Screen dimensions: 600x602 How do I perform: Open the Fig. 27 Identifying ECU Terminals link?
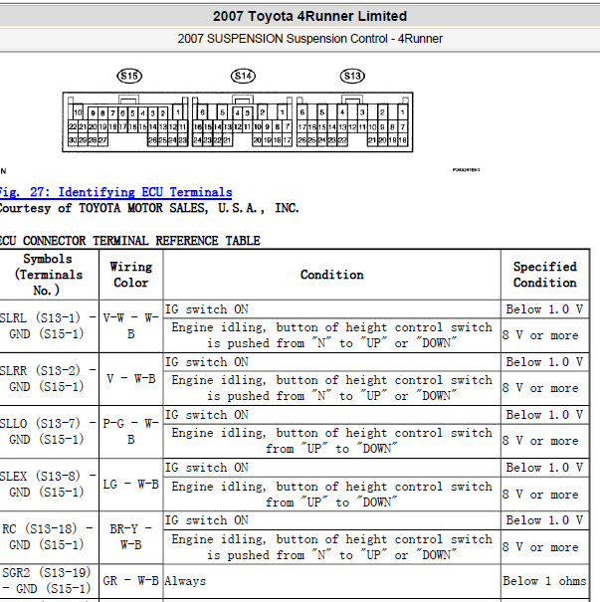click(115, 192)
